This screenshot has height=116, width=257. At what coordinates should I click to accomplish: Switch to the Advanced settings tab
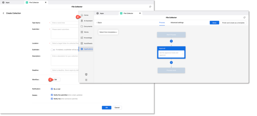pos(177,23)
